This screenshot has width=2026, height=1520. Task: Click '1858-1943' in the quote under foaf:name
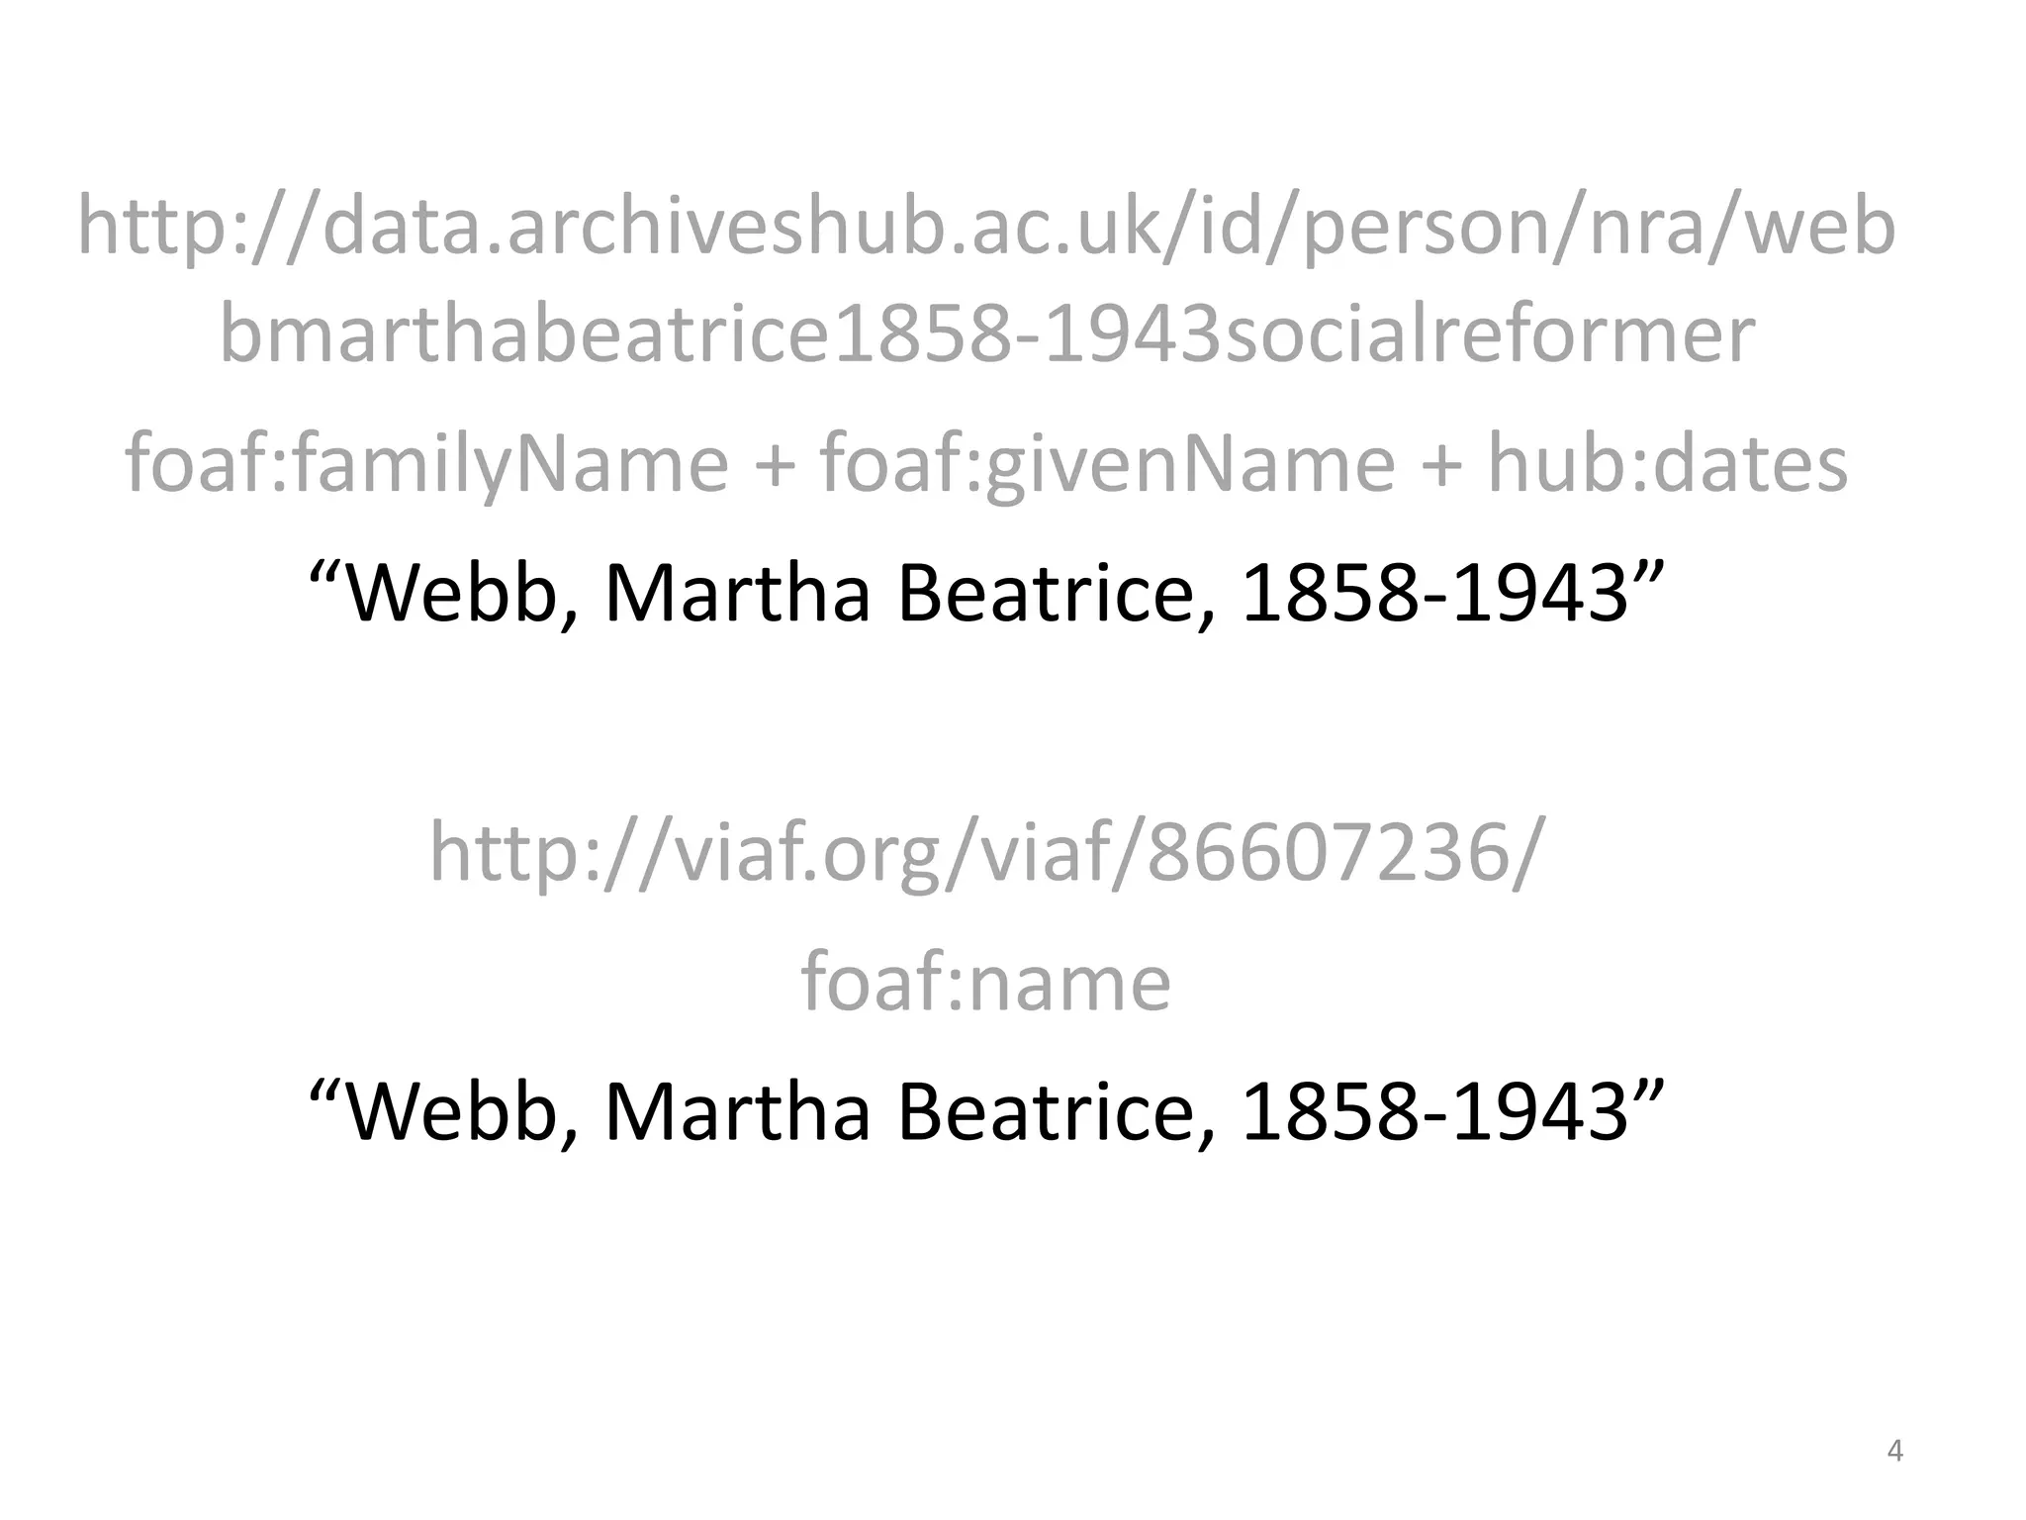[1433, 1112]
